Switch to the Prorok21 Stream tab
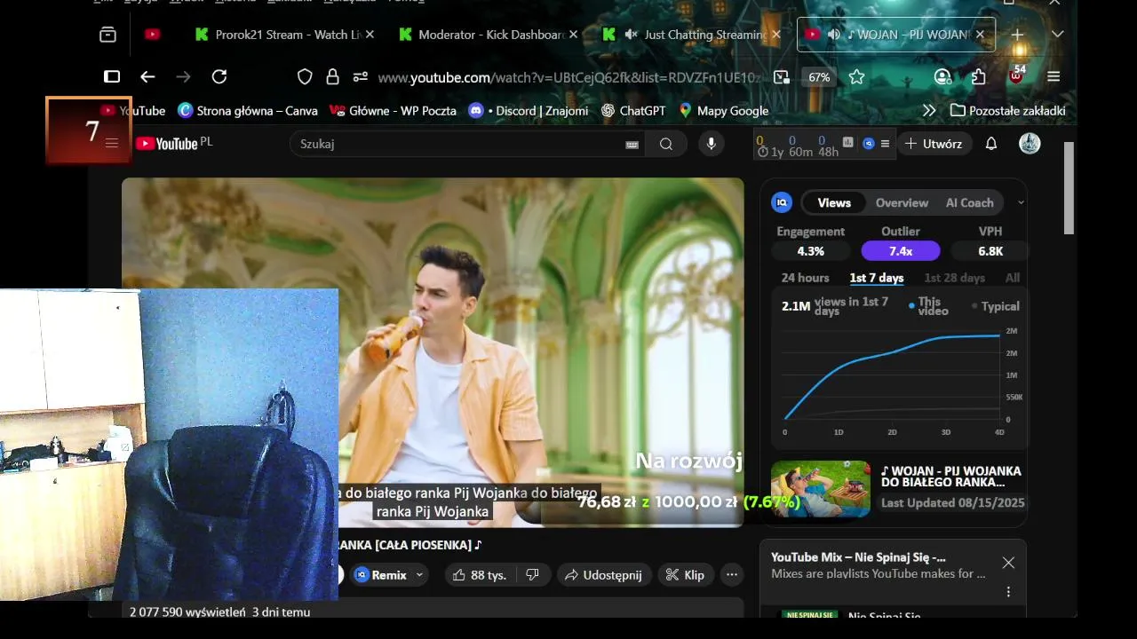This screenshot has width=1137, height=639. click(283, 35)
